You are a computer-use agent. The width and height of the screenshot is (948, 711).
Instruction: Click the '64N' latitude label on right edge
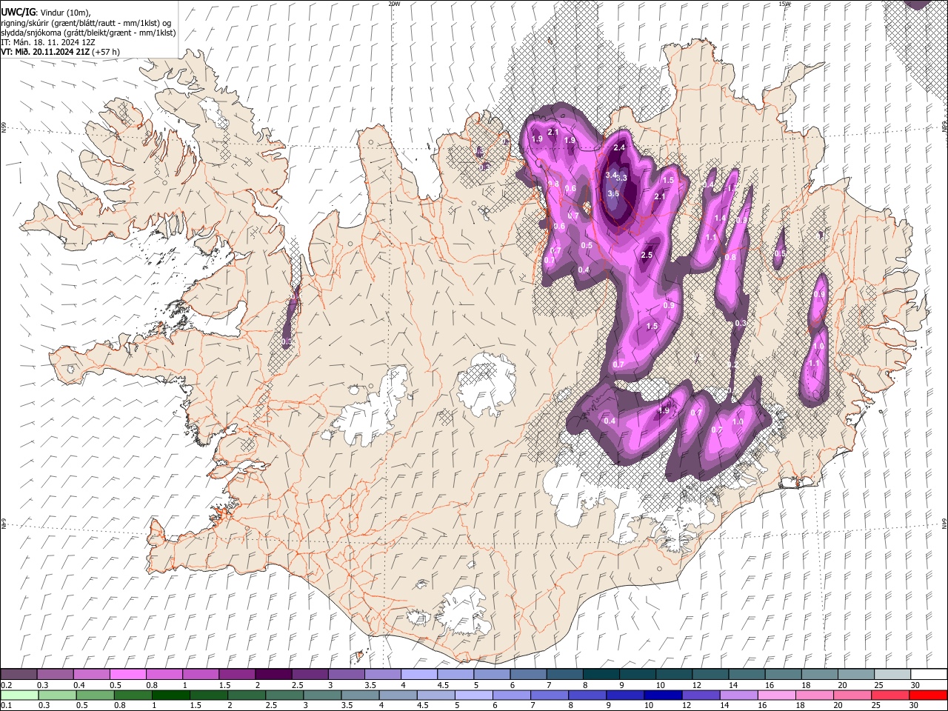click(x=944, y=524)
